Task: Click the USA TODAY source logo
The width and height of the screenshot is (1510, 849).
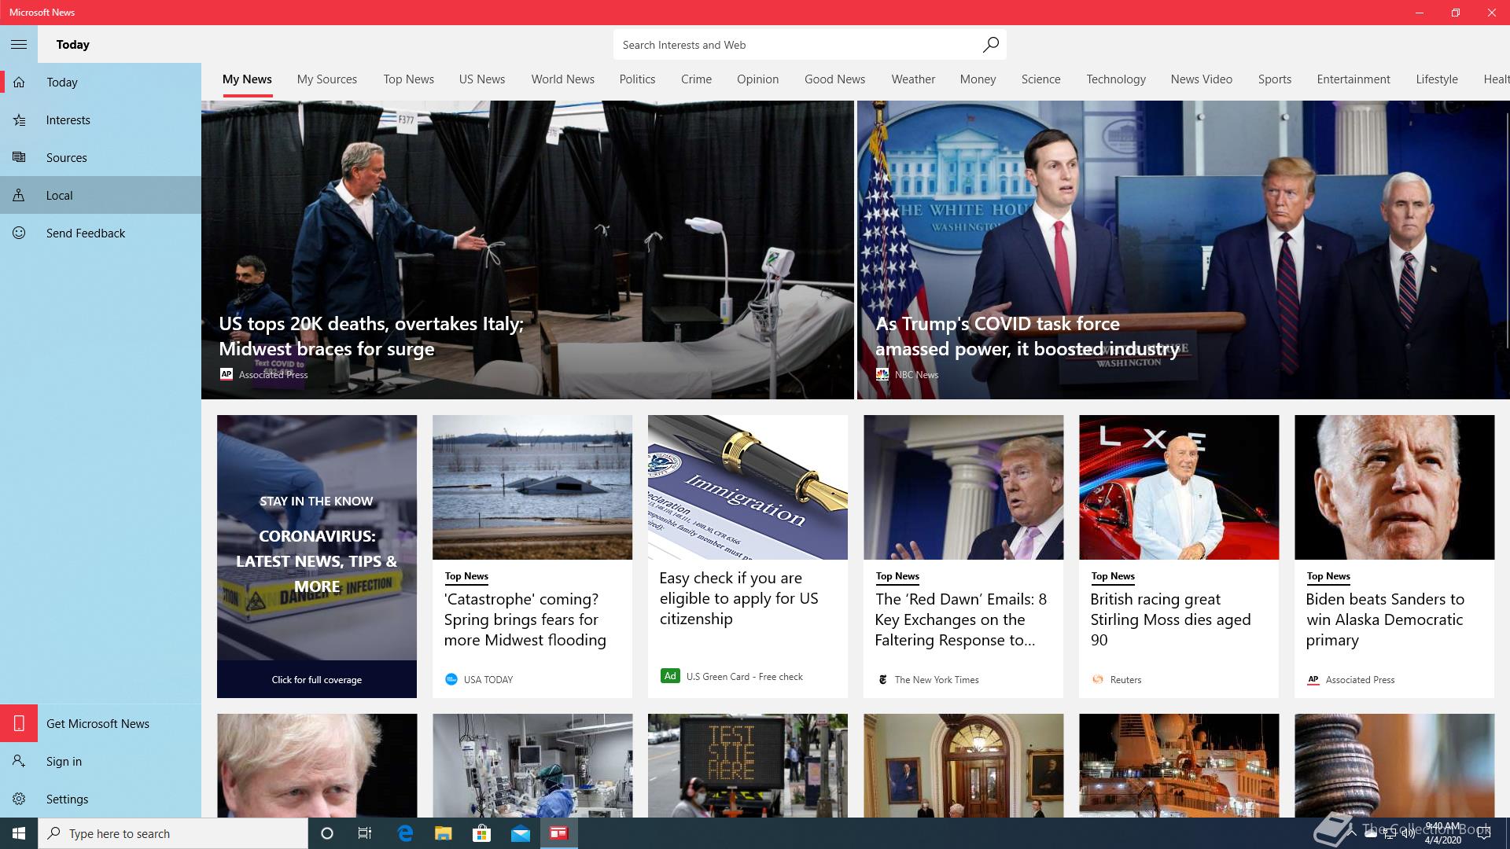Action: 451,680
